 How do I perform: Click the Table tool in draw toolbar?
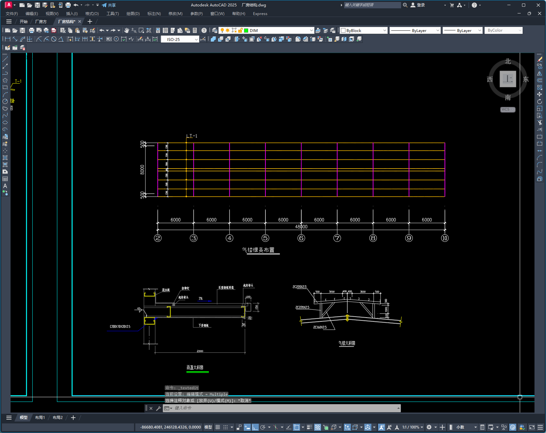click(x=5, y=179)
